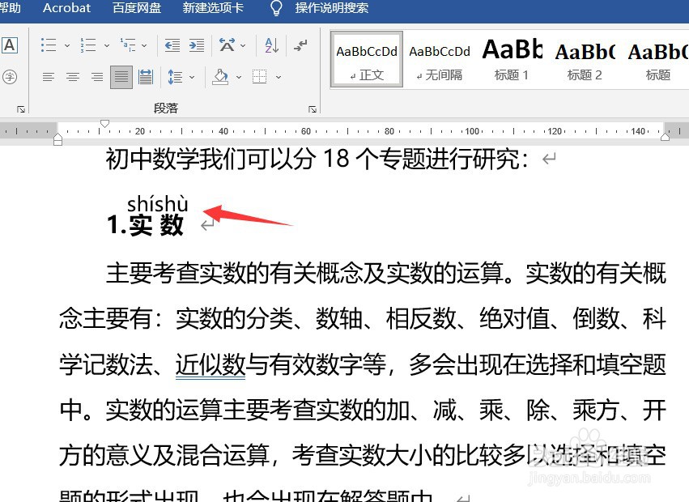Screen dimensions: 689x502
Task: Click the 段落 group label
Action: pos(166,108)
